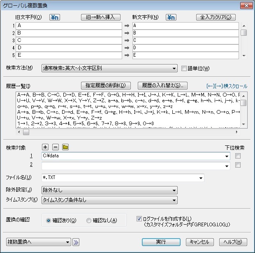Open the 複数置換へ dropdown

(x=39, y=242)
